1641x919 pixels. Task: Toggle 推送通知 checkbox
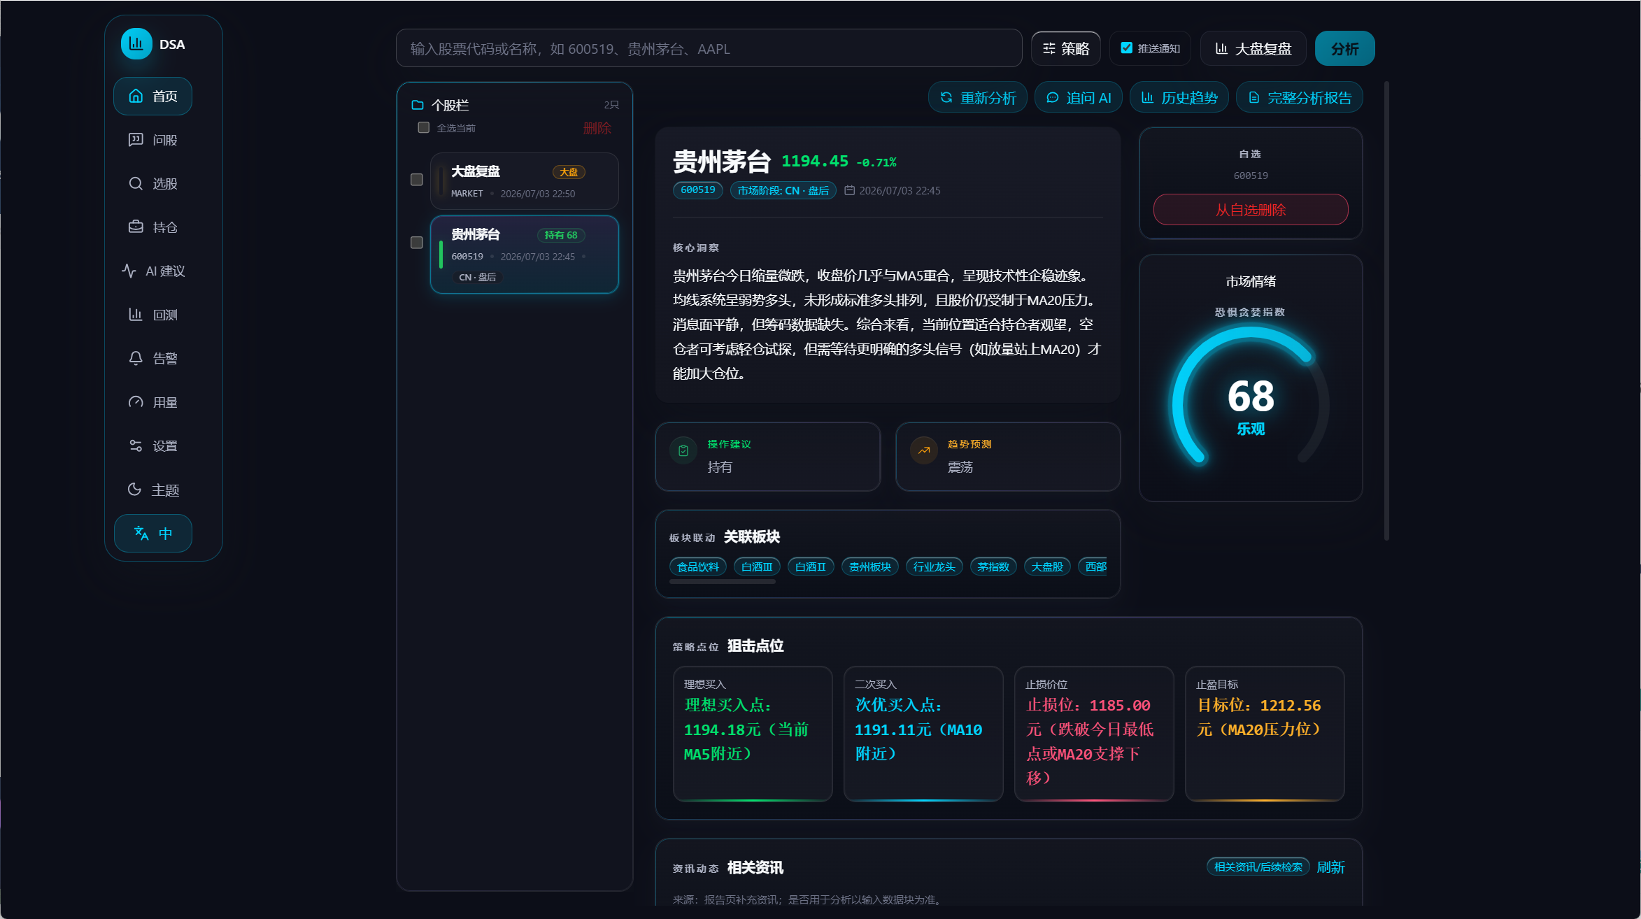[x=1126, y=48]
